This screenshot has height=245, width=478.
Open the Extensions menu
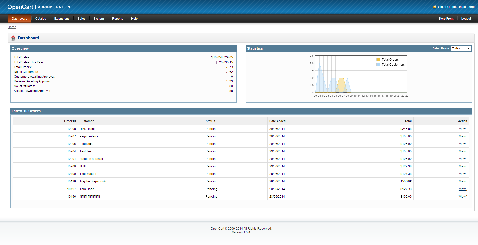pos(62,19)
